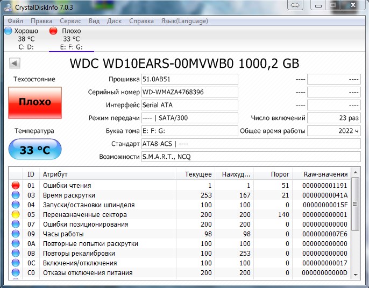369x288 pixels.
Task: Select the Отказы отключения питания row
Action: tap(180, 273)
